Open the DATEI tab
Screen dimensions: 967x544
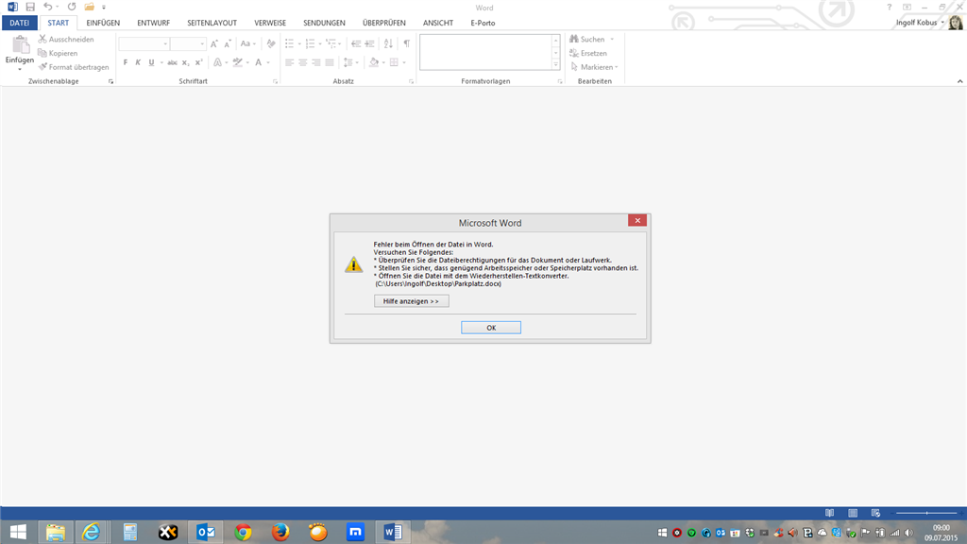click(19, 23)
